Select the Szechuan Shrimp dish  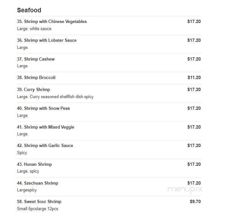(38, 183)
